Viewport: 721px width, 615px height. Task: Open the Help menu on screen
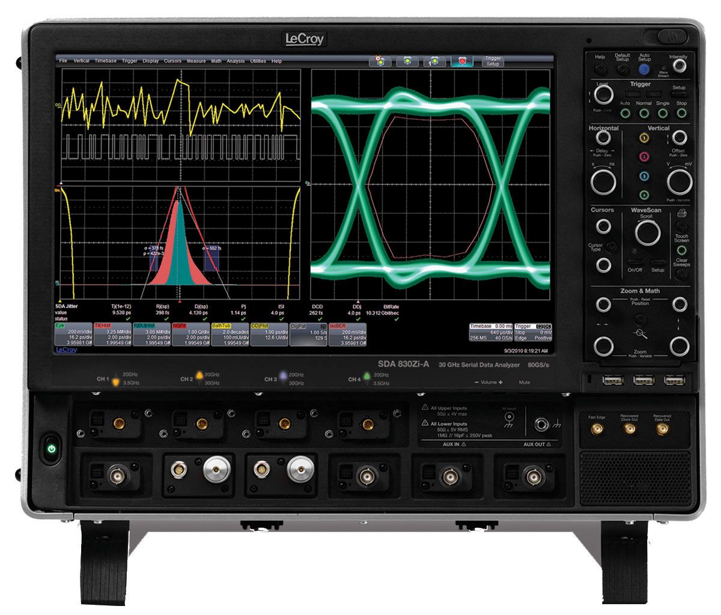point(276,61)
